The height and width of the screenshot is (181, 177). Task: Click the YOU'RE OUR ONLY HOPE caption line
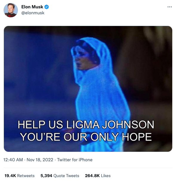[x=86, y=137]
